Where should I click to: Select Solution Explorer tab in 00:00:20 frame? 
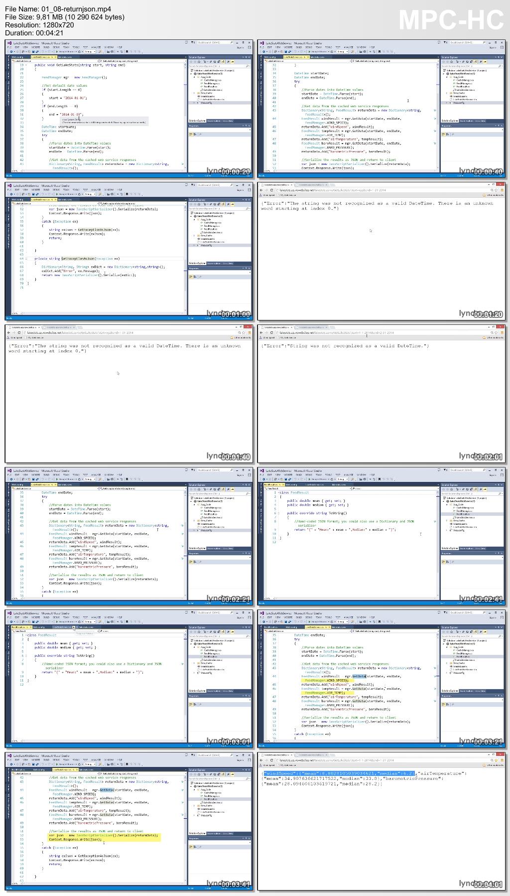click(x=197, y=121)
